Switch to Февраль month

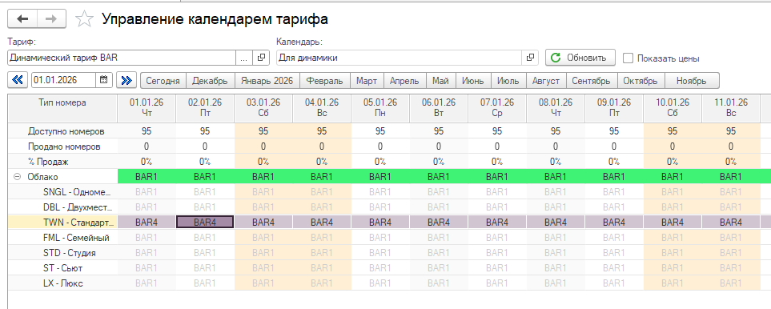pyautogui.click(x=325, y=81)
